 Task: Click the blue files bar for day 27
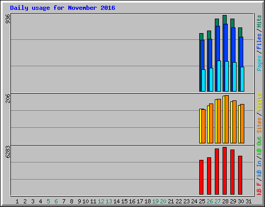[x=218, y=43]
